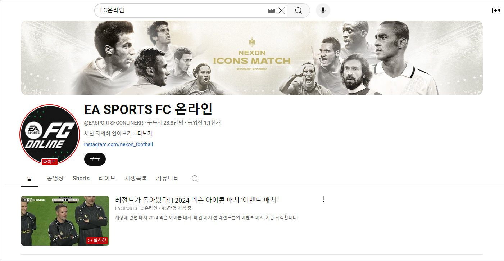Click the magnifier search button
This screenshot has height=261, width=504.
(x=299, y=10)
